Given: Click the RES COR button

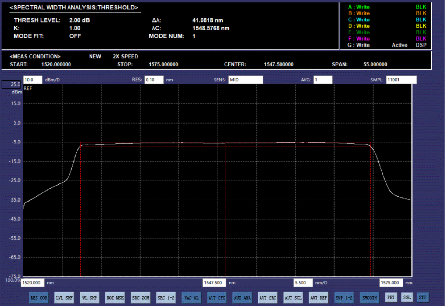Looking at the screenshot, I should [39, 298].
